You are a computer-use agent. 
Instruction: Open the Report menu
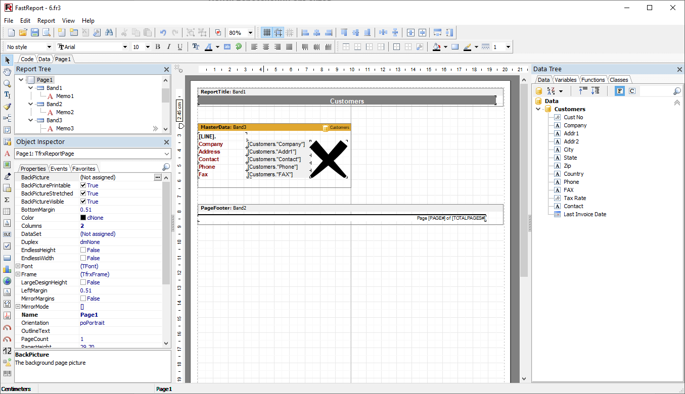[46, 21]
